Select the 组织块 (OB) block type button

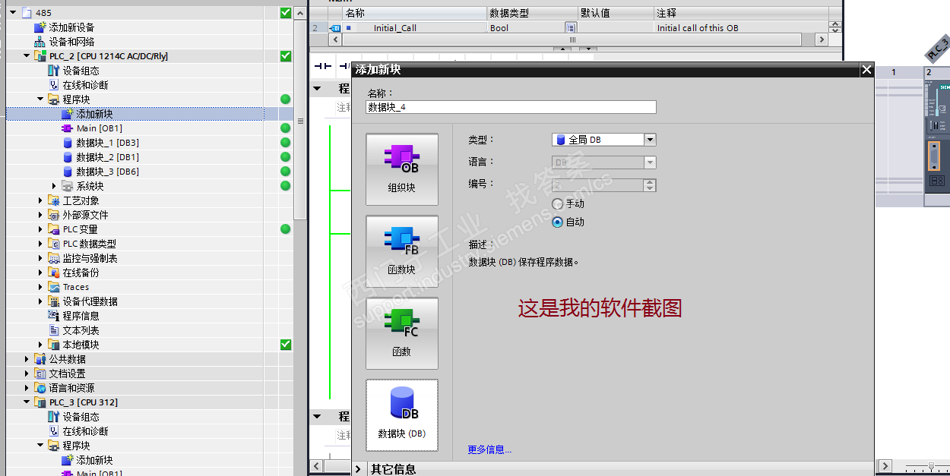(402, 169)
